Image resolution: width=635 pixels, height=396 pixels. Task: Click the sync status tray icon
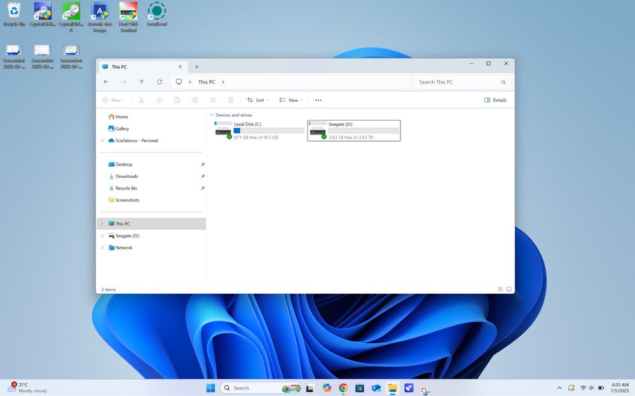[x=571, y=388]
